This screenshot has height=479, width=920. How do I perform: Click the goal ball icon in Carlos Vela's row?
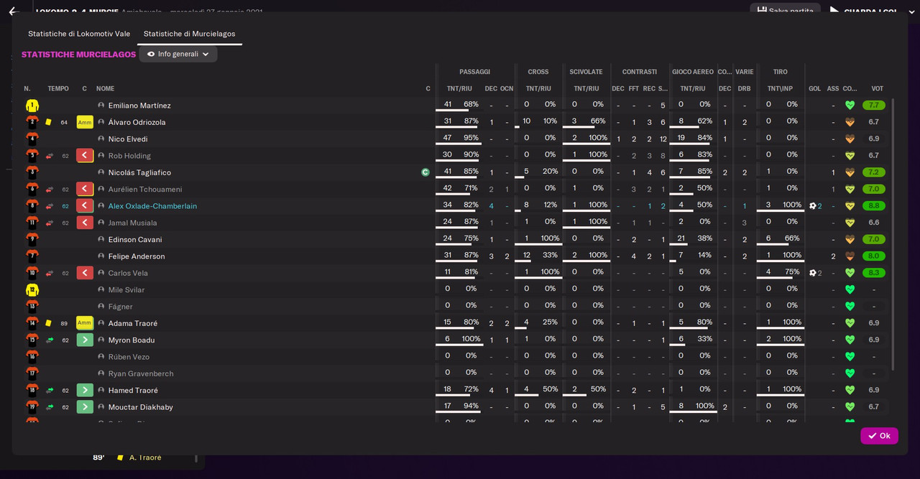(813, 273)
